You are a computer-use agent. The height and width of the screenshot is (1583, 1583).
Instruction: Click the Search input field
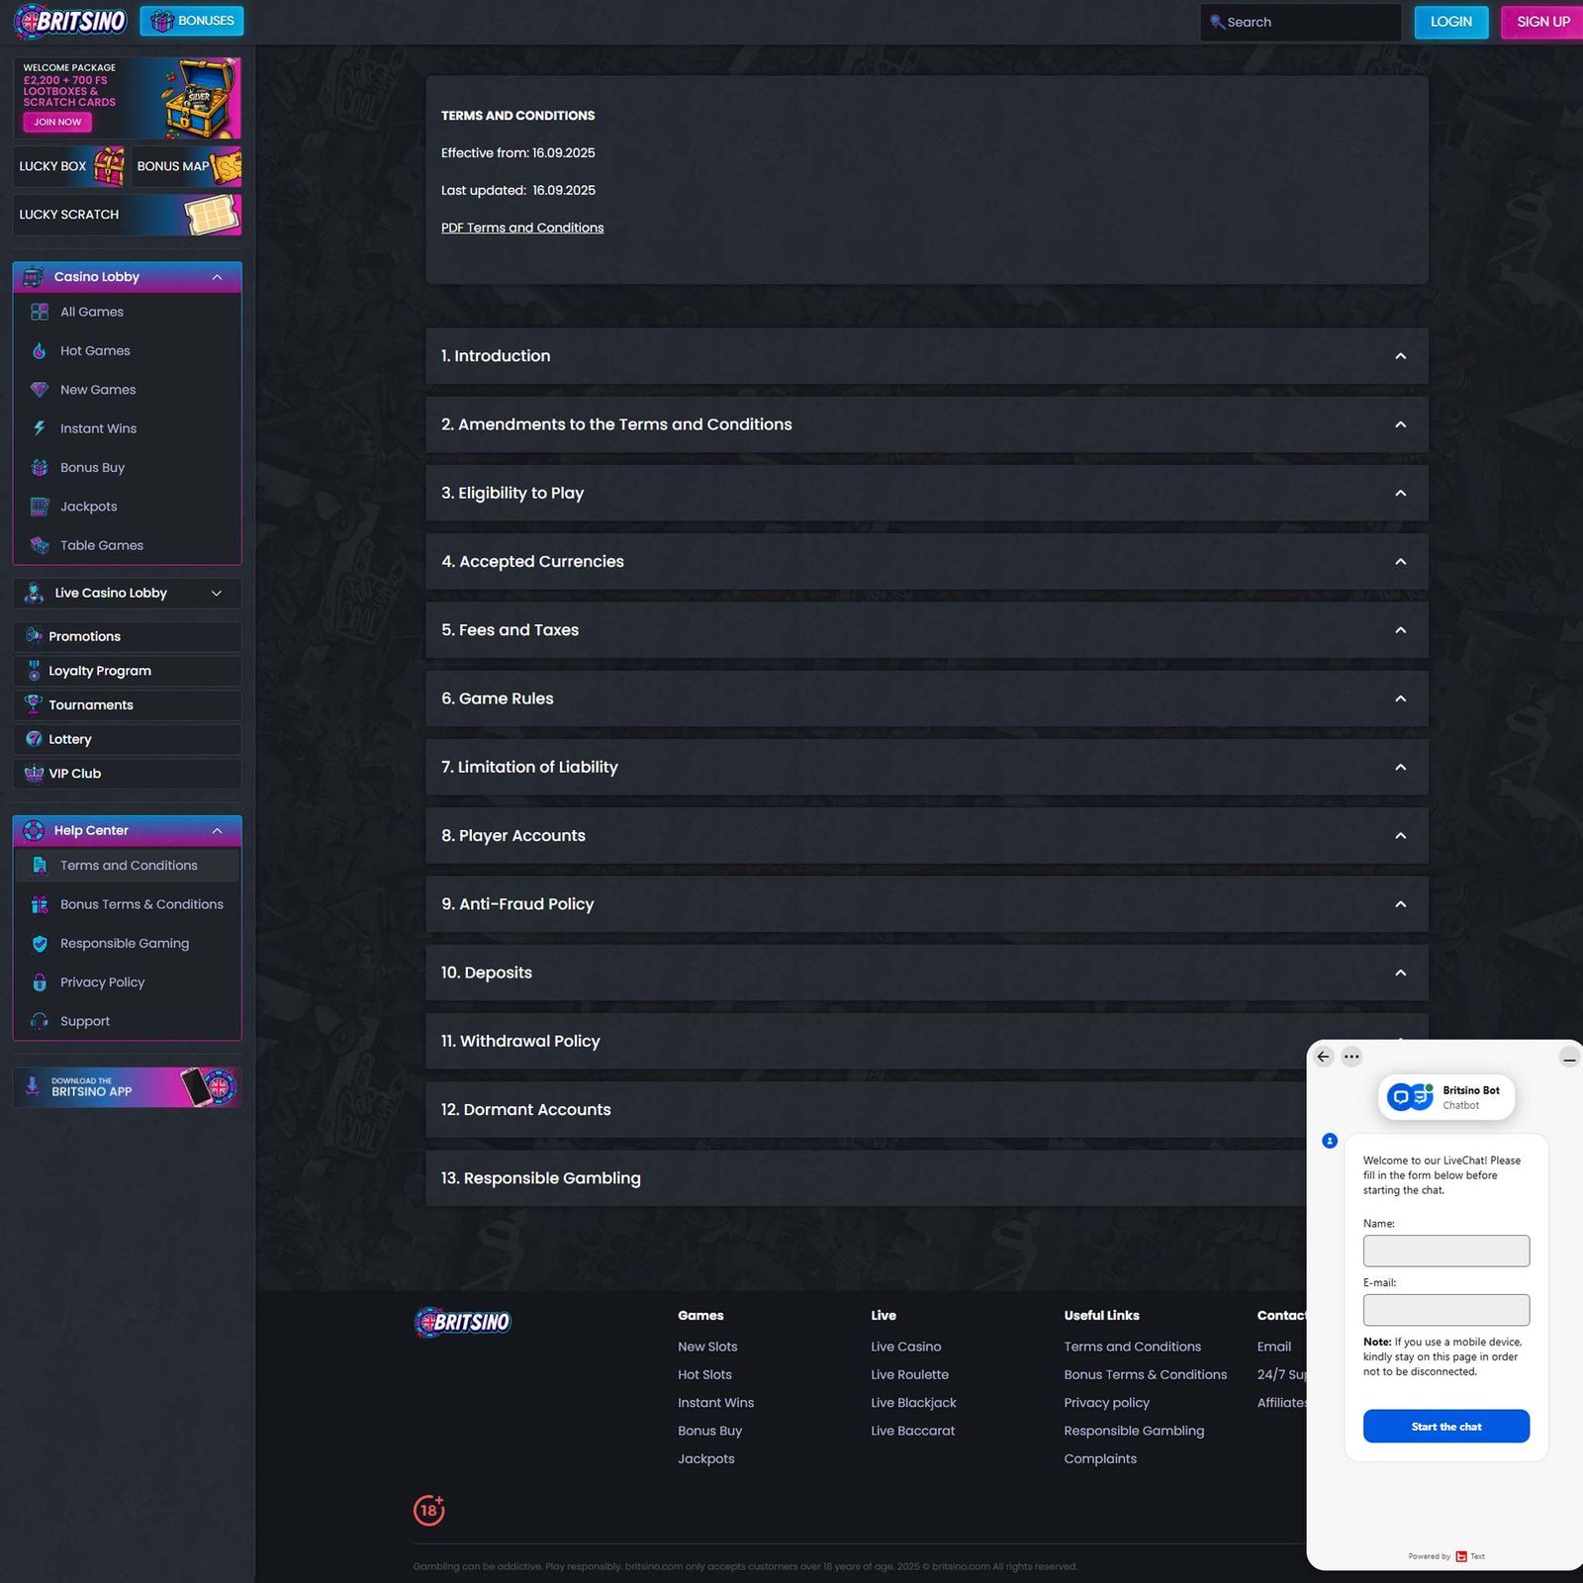click(1300, 22)
